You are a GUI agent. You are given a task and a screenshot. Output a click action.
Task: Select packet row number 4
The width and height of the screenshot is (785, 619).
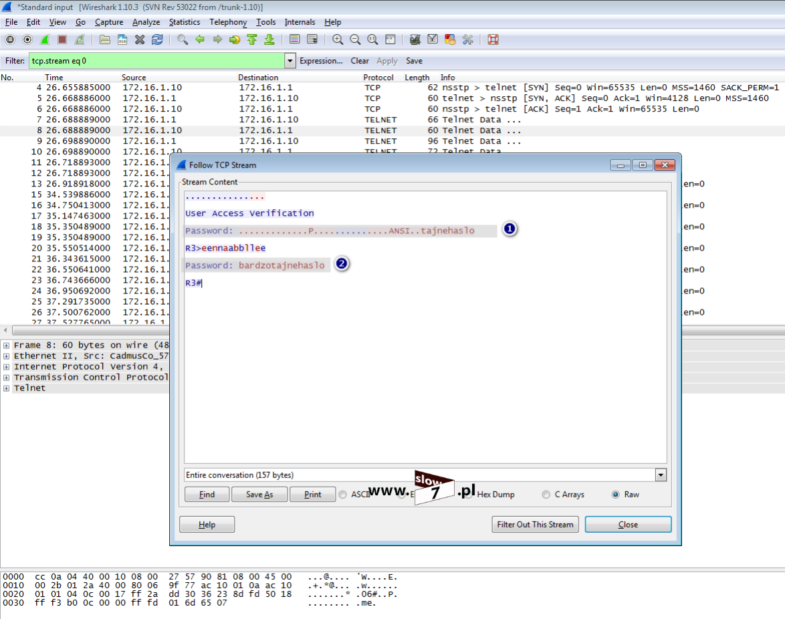[x=392, y=88]
